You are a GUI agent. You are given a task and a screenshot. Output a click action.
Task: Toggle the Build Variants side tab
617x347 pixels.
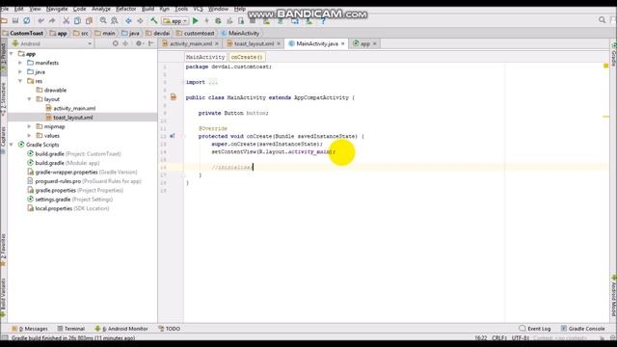tap(3, 298)
